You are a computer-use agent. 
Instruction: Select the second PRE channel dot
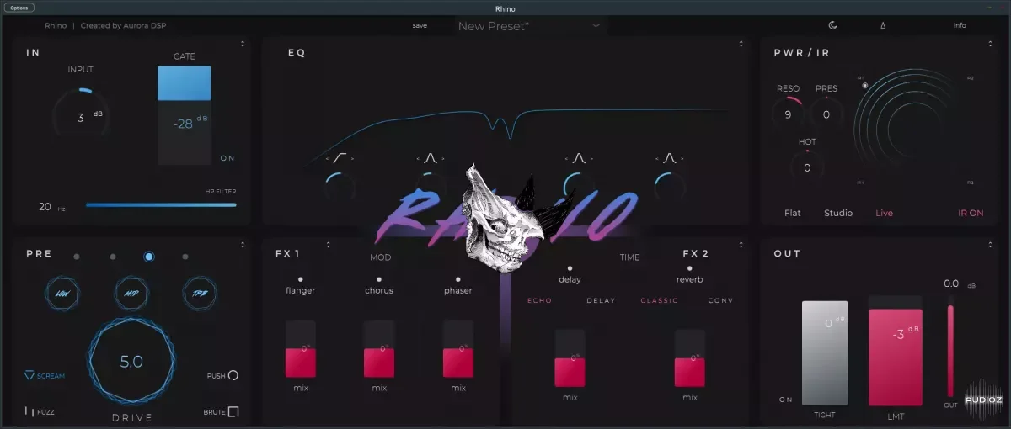[x=113, y=257]
